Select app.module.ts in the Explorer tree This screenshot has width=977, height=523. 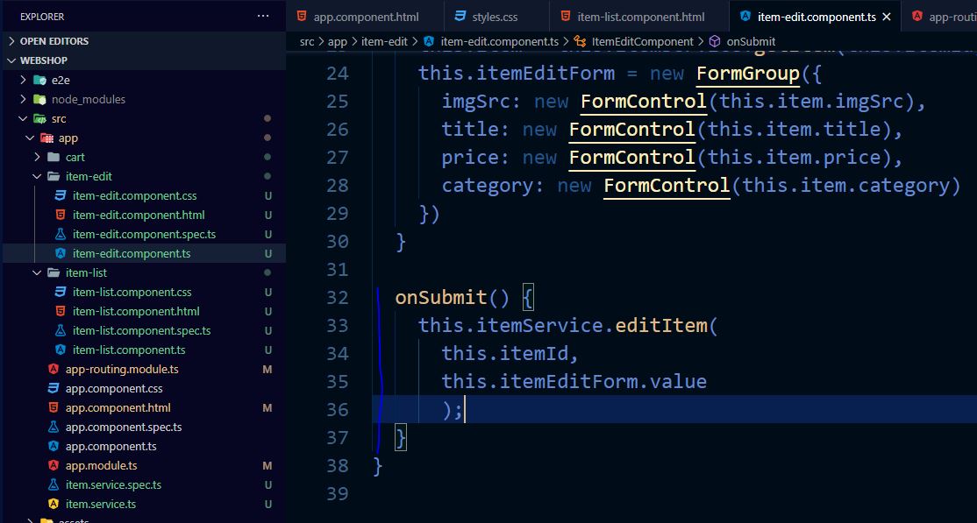click(x=99, y=465)
